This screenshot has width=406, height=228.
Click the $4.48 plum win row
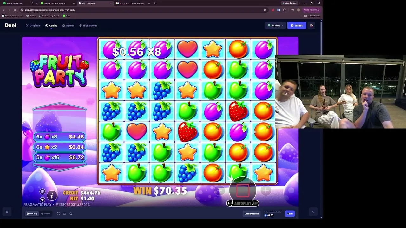60,137
